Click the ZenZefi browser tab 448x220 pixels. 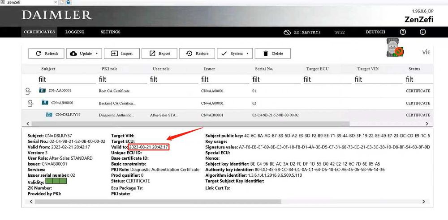pos(29,2)
